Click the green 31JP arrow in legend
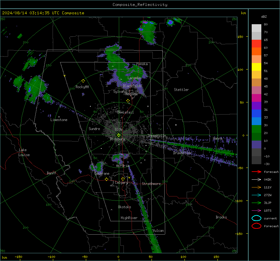 [256, 203]
